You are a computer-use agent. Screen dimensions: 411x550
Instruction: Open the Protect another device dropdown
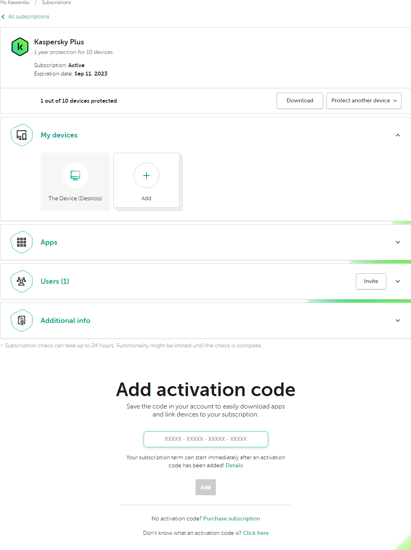point(363,100)
